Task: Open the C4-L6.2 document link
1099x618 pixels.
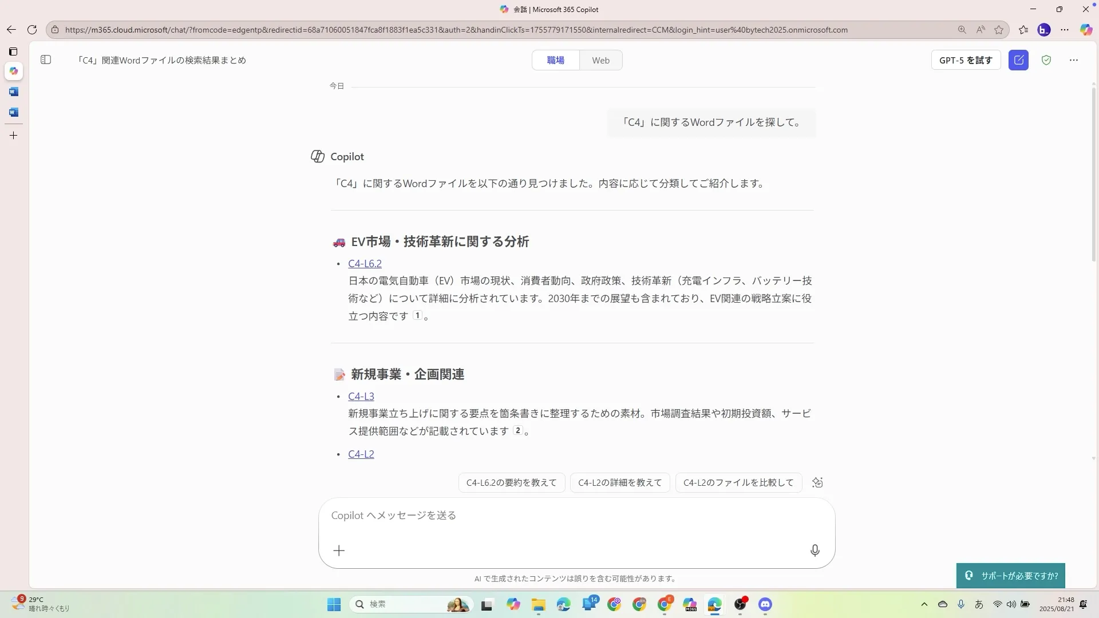Action: pos(365,263)
